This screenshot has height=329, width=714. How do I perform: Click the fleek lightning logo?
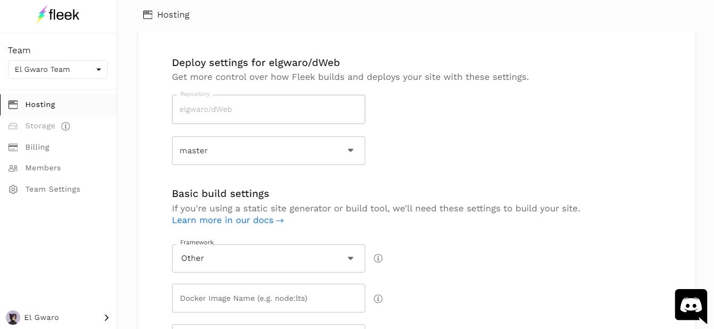pos(42,14)
